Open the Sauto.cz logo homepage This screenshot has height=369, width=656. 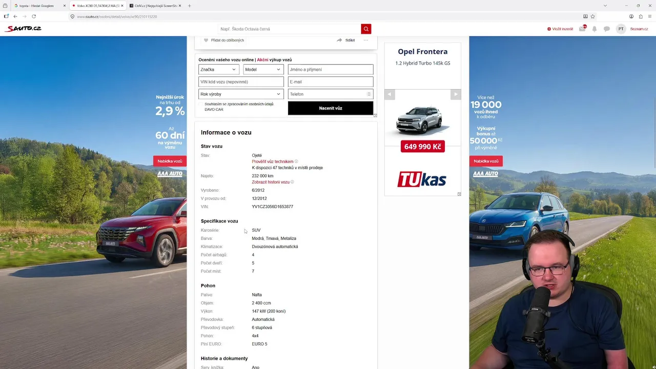click(23, 29)
